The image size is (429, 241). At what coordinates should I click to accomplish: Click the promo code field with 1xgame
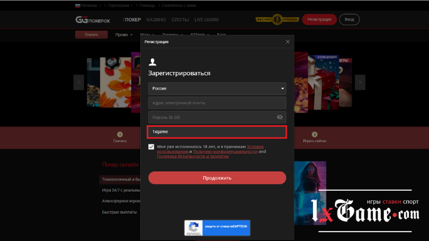click(217, 132)
